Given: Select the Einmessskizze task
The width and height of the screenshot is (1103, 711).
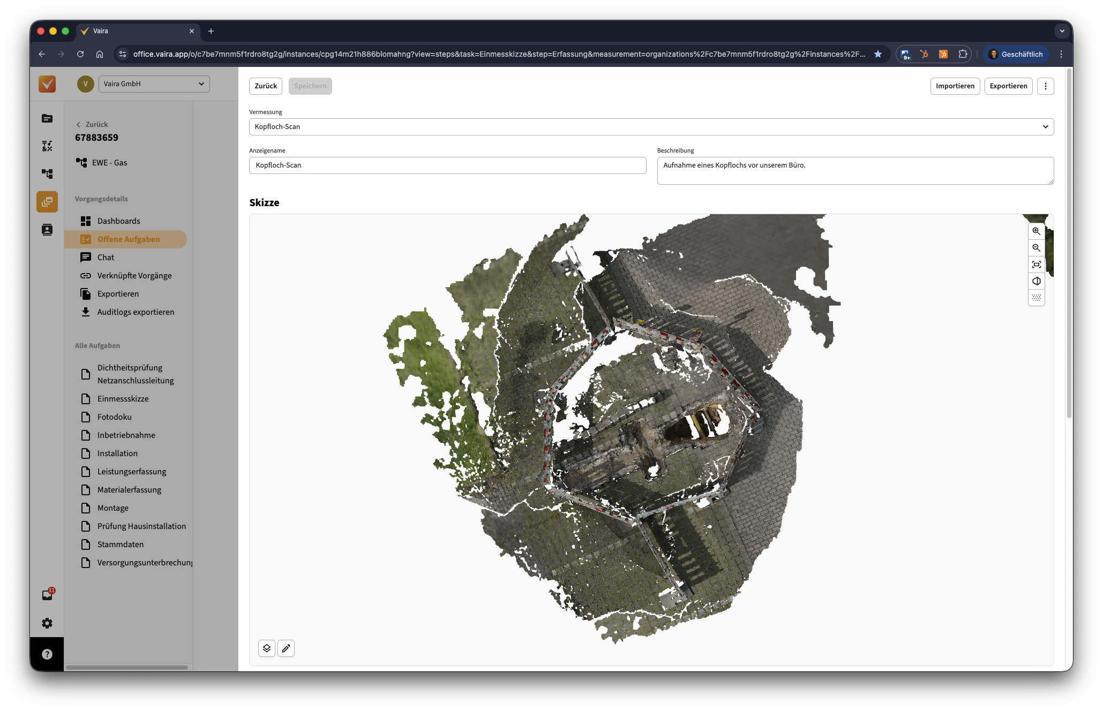Looking at the screenshot, I should tap(123, 399).
